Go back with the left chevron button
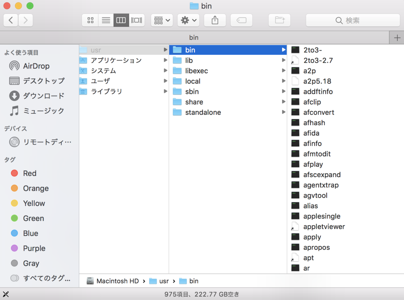This screenshot has width=404, height=300. [x=11, y=20]
